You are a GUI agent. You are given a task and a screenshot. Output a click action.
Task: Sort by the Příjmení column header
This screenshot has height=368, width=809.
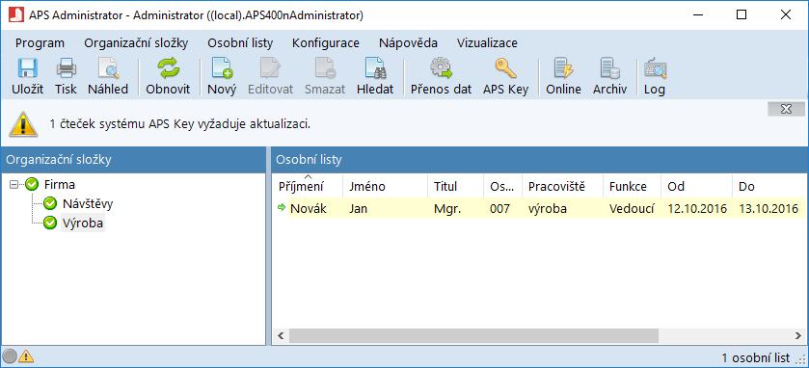point(308,186)
